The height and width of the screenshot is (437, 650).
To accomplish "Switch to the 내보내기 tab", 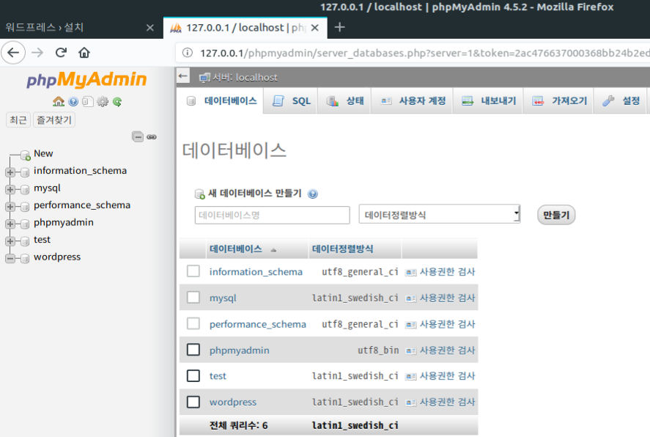I will point(489,100).
